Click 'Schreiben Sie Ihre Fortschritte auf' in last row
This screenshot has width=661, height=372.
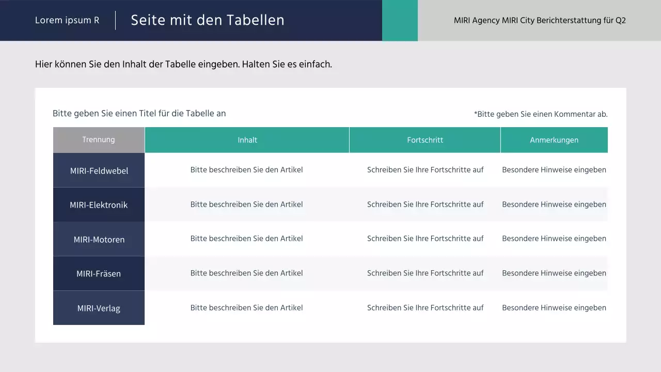tap(425, 307)
